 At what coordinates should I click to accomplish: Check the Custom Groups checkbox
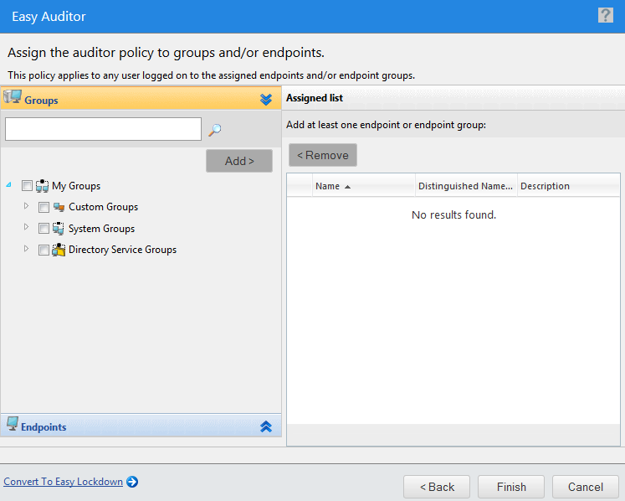tap(44, 207)
